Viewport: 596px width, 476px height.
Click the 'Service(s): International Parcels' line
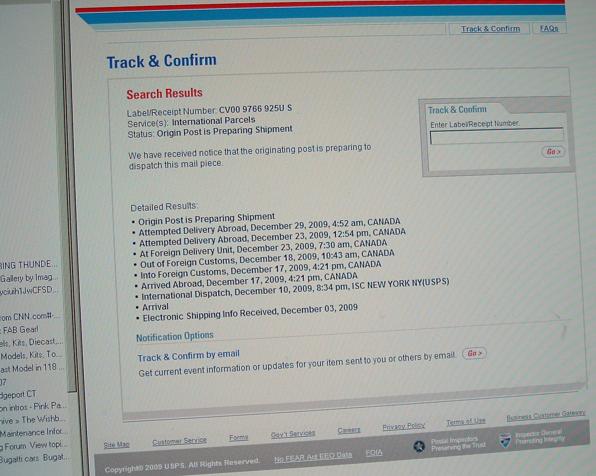[x=191, y=122]
